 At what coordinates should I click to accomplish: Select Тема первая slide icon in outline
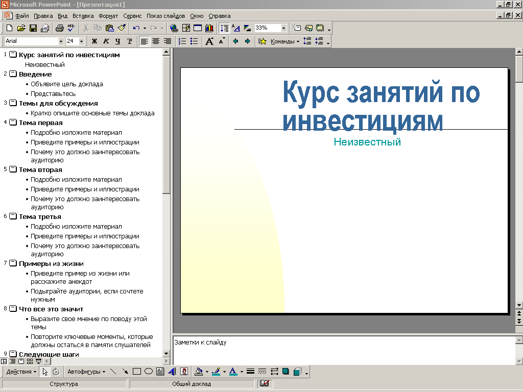13,122
